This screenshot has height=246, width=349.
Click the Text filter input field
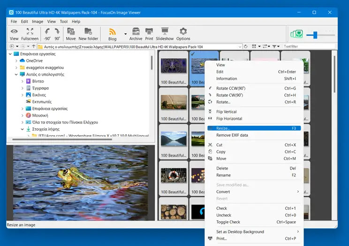[309, 46]
